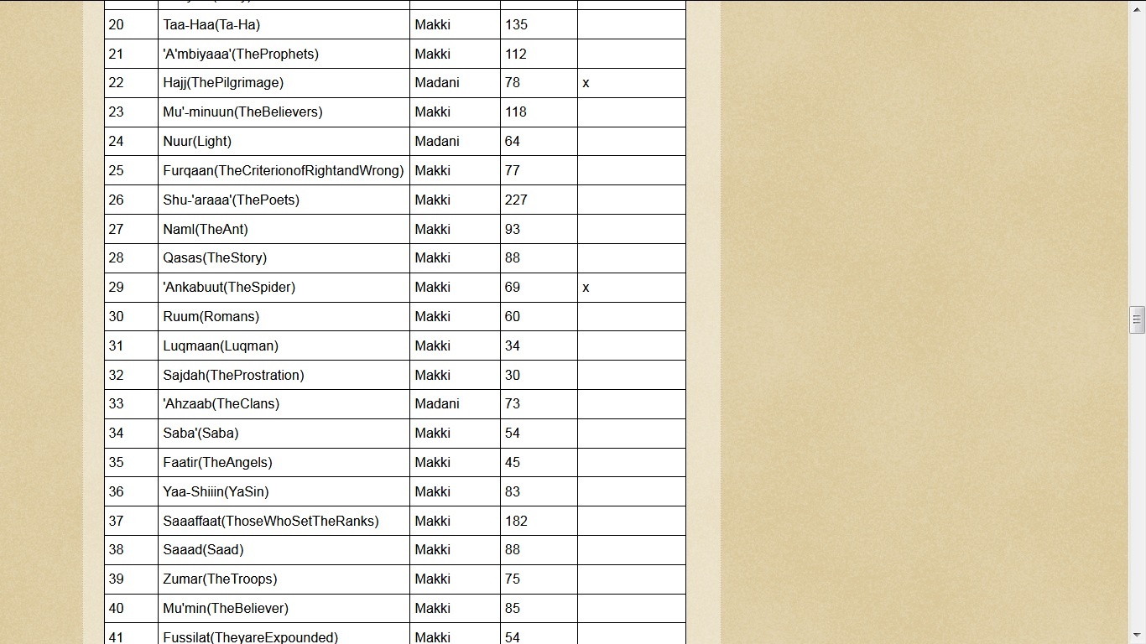Image resolution: width=1146 pixels, height=644 pixels.
Task: Click verse count 64 in Nuur row
Action: 513,142
